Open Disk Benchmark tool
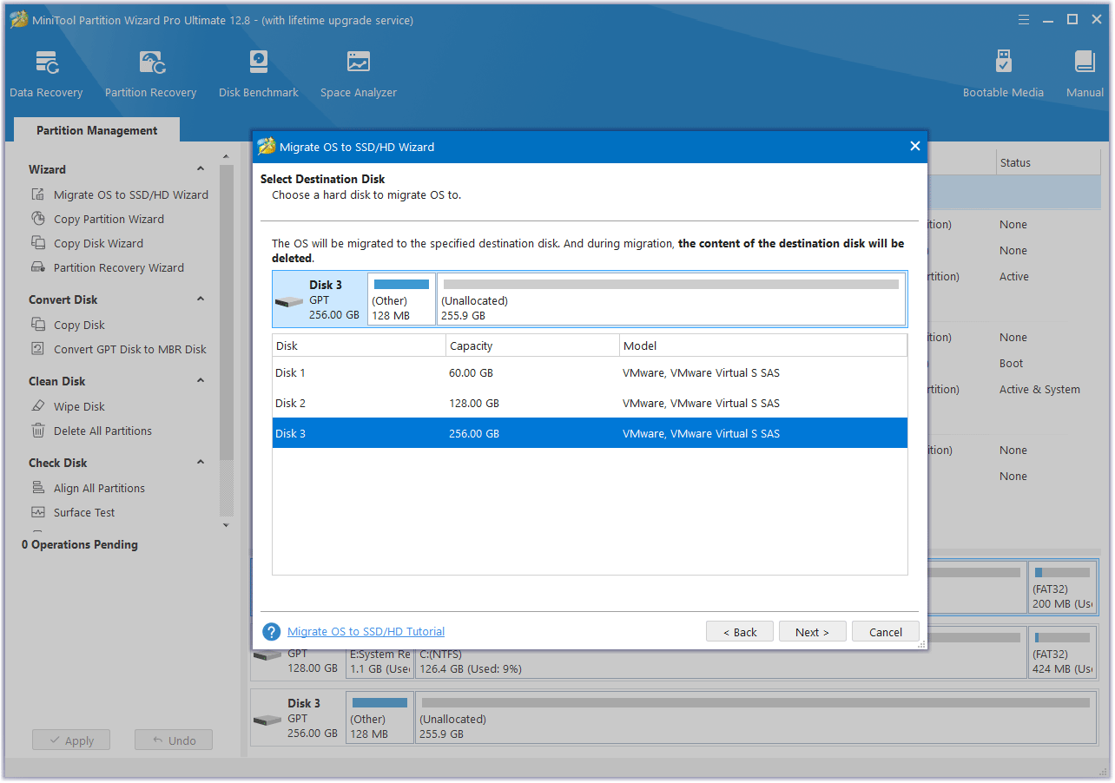Image resolution: width=1115 pixels, height=783 pixels. tap(259, 74)
